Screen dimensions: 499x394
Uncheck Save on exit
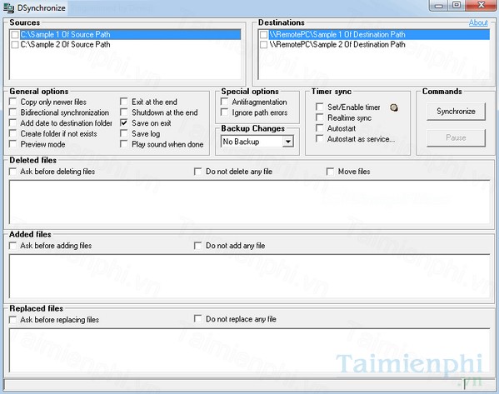point(124,122)
